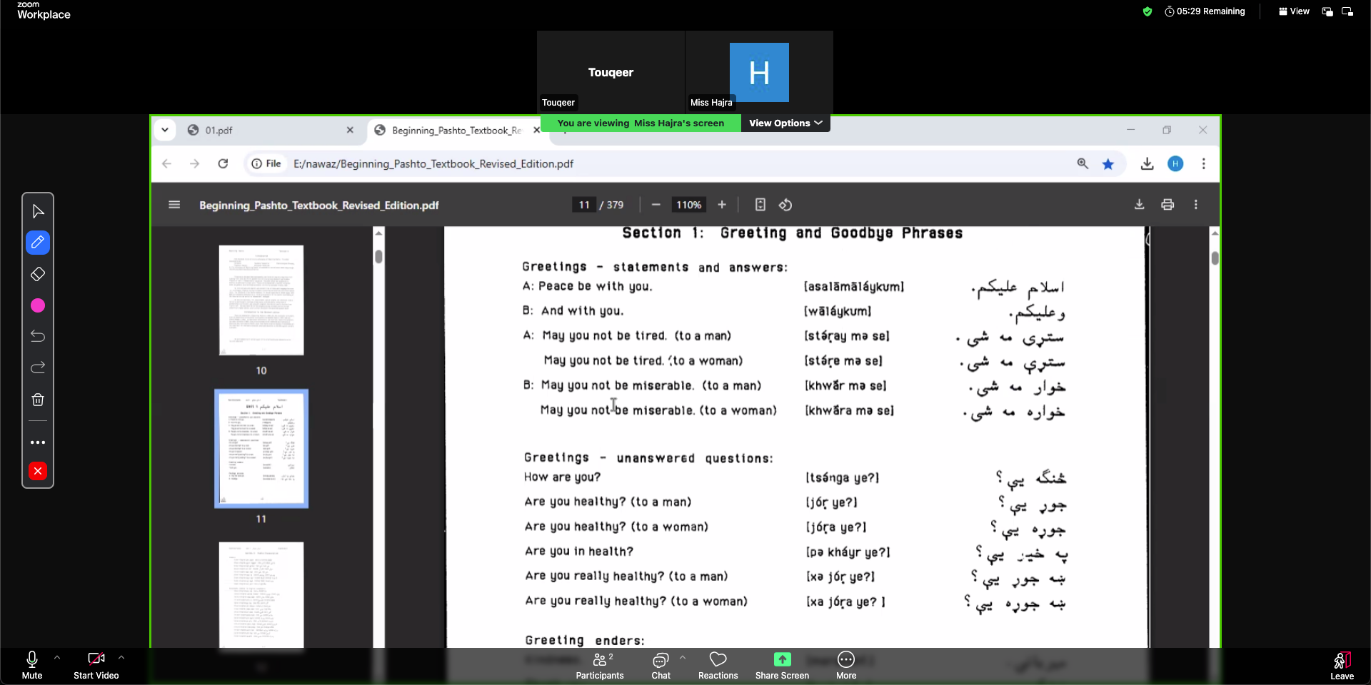
Task: Zoom out the PDF with minus button
Action: pyautogui.click(x=656, y=205)
